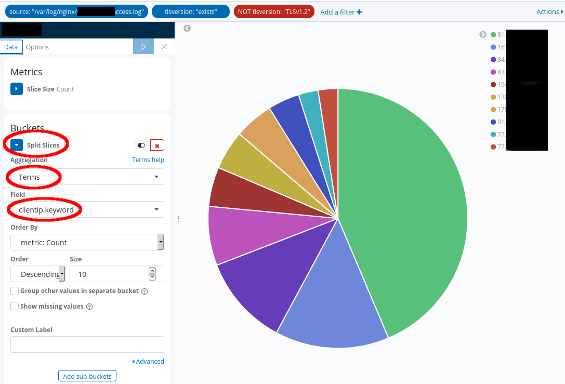Open the Actions filter menu
The height and width of the screenshot is (384, 565).
550,11
